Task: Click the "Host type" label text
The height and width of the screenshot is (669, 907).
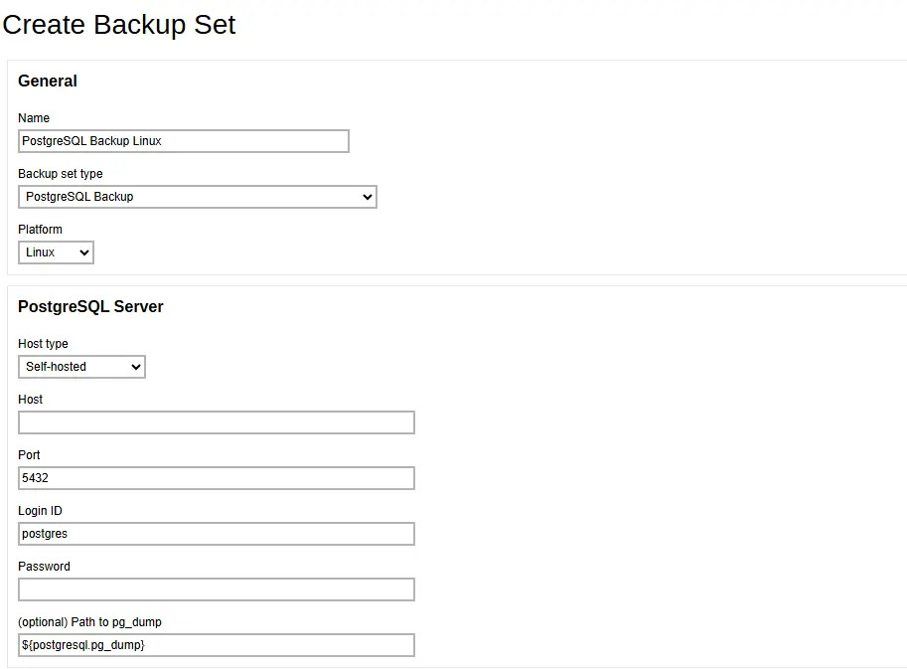Action: point(43,344)
